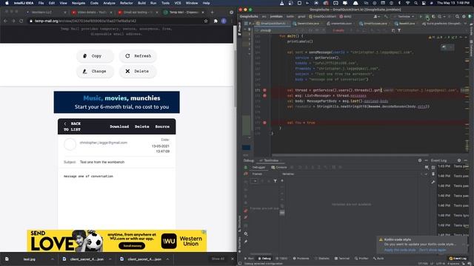This screenshot has width=474, height=266.
Task: Click the Frames filter funnel icon
Action: (275, 181)
